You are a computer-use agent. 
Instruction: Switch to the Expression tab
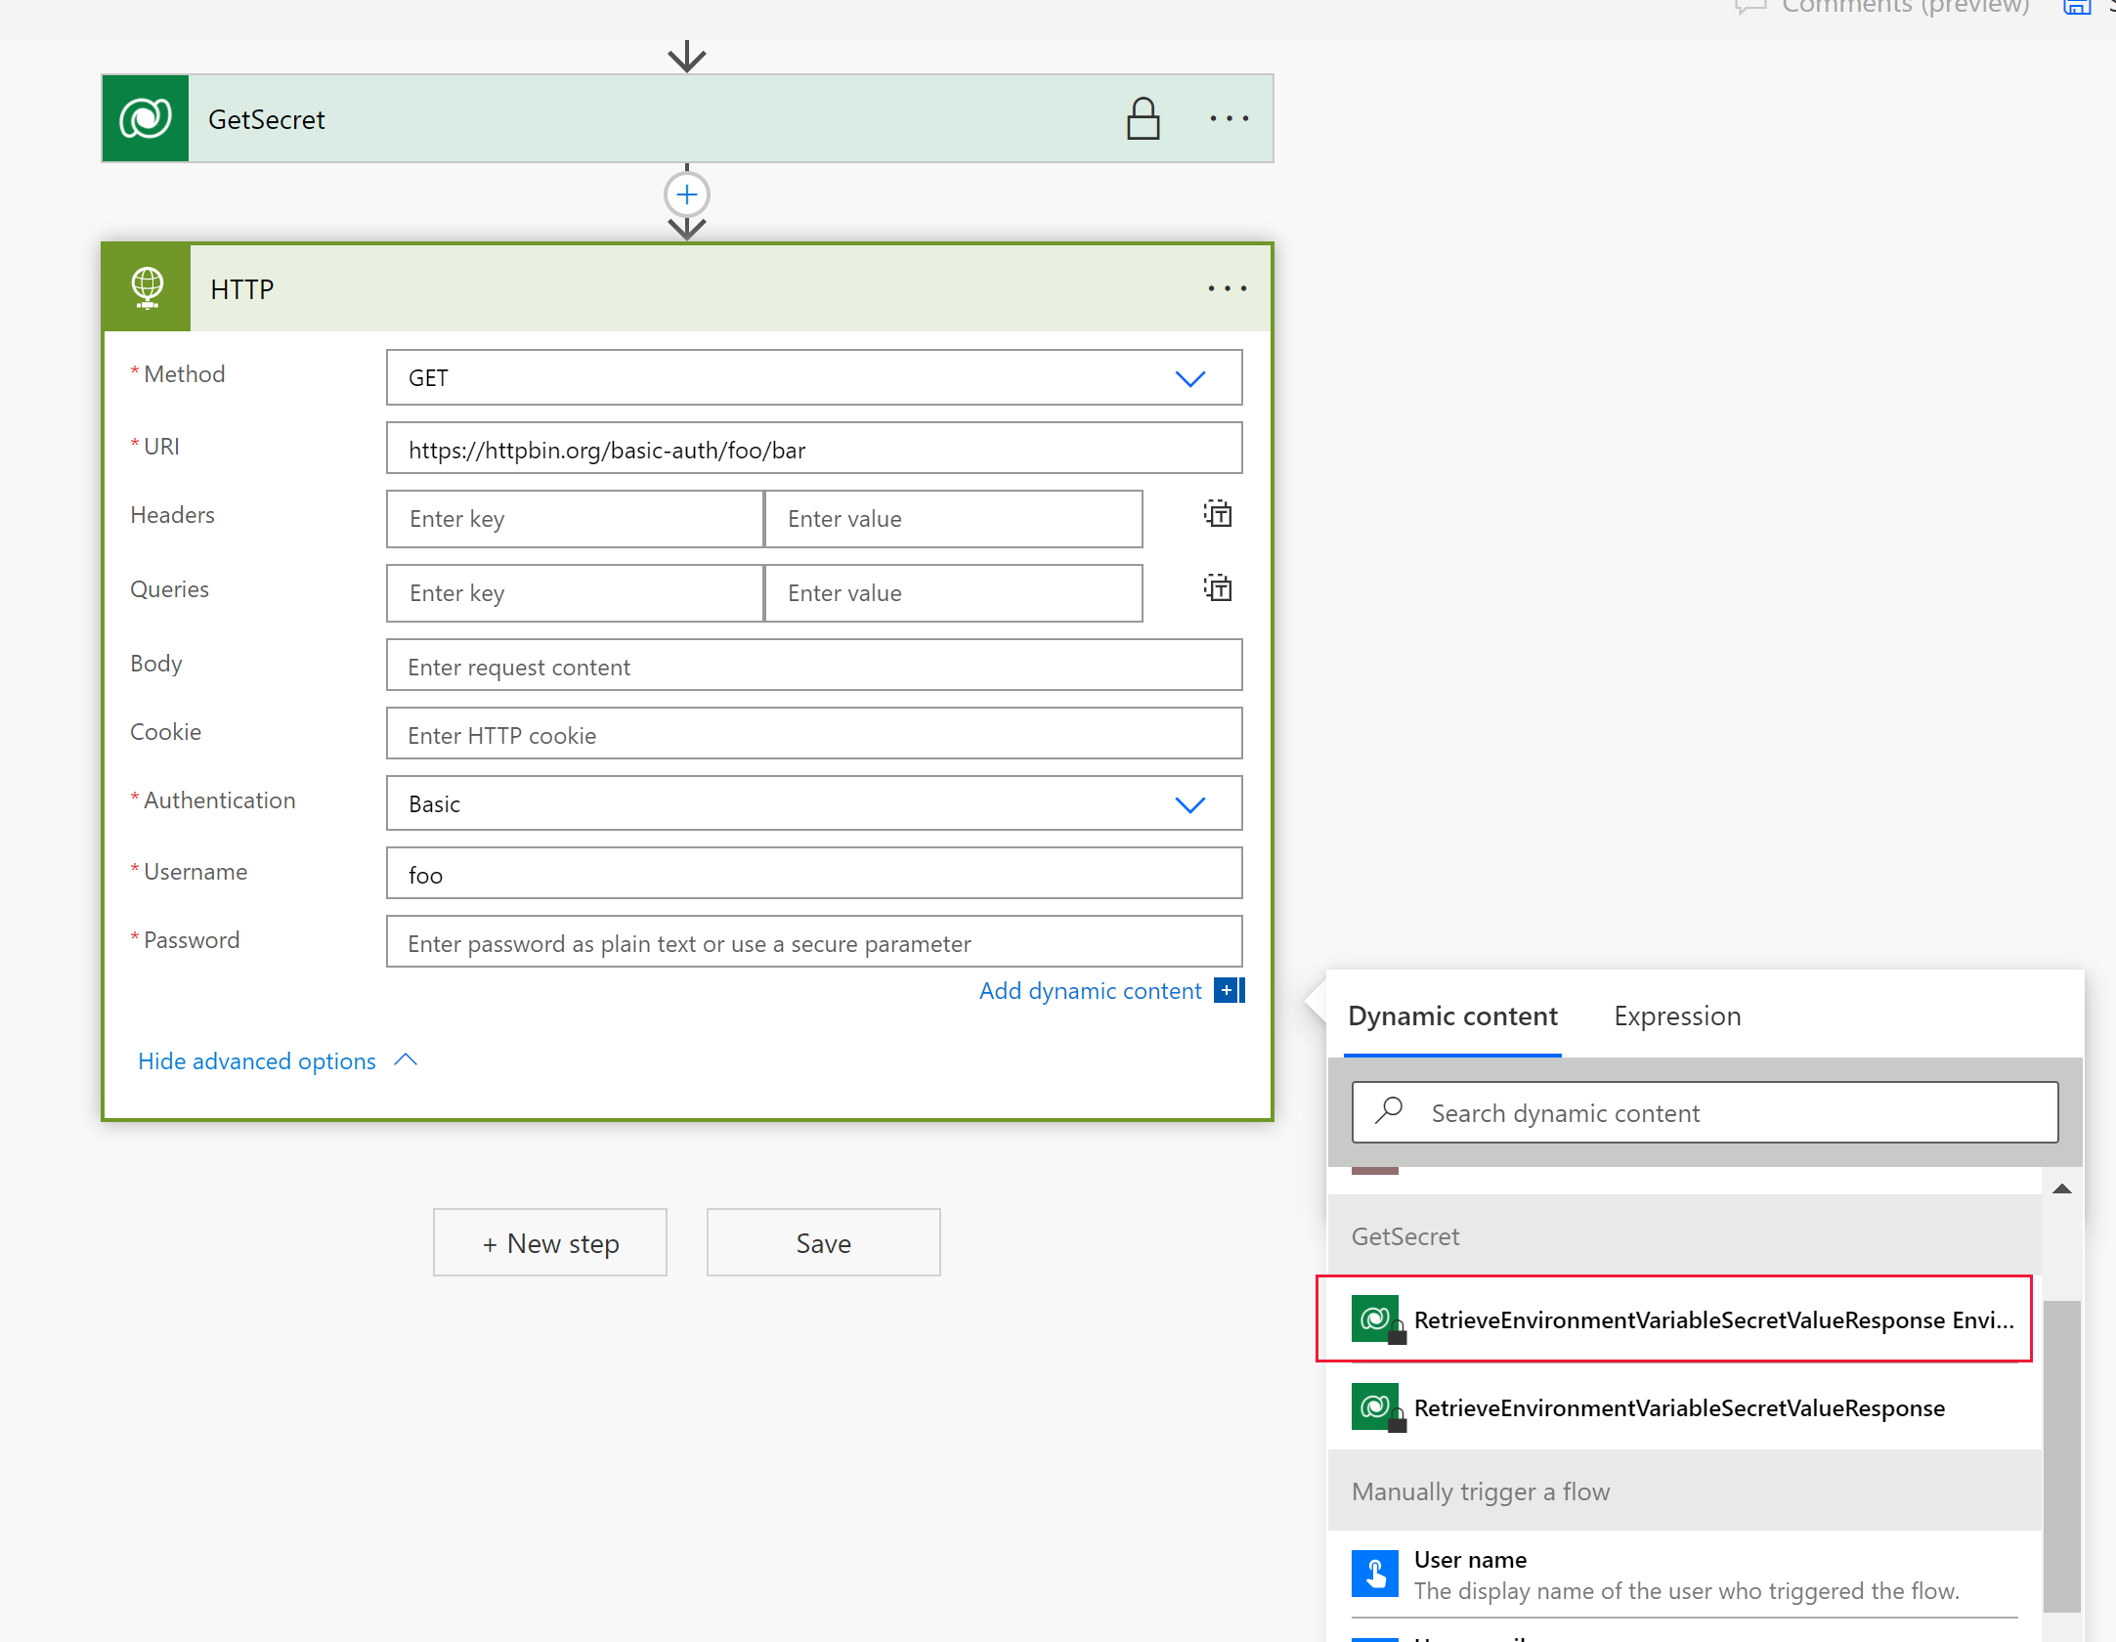1678,1014
